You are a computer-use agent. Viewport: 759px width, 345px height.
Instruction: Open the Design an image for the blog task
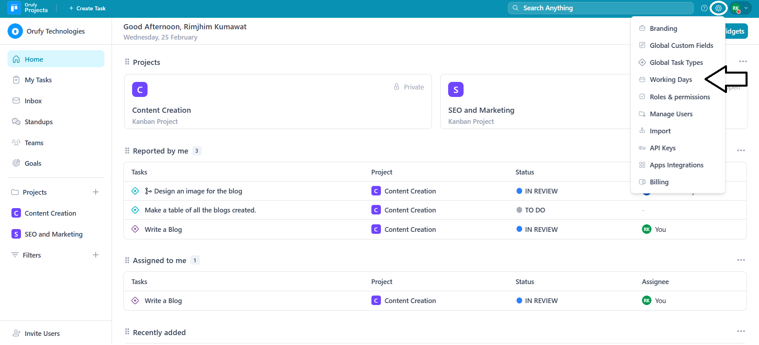click(x=198, y=191)
